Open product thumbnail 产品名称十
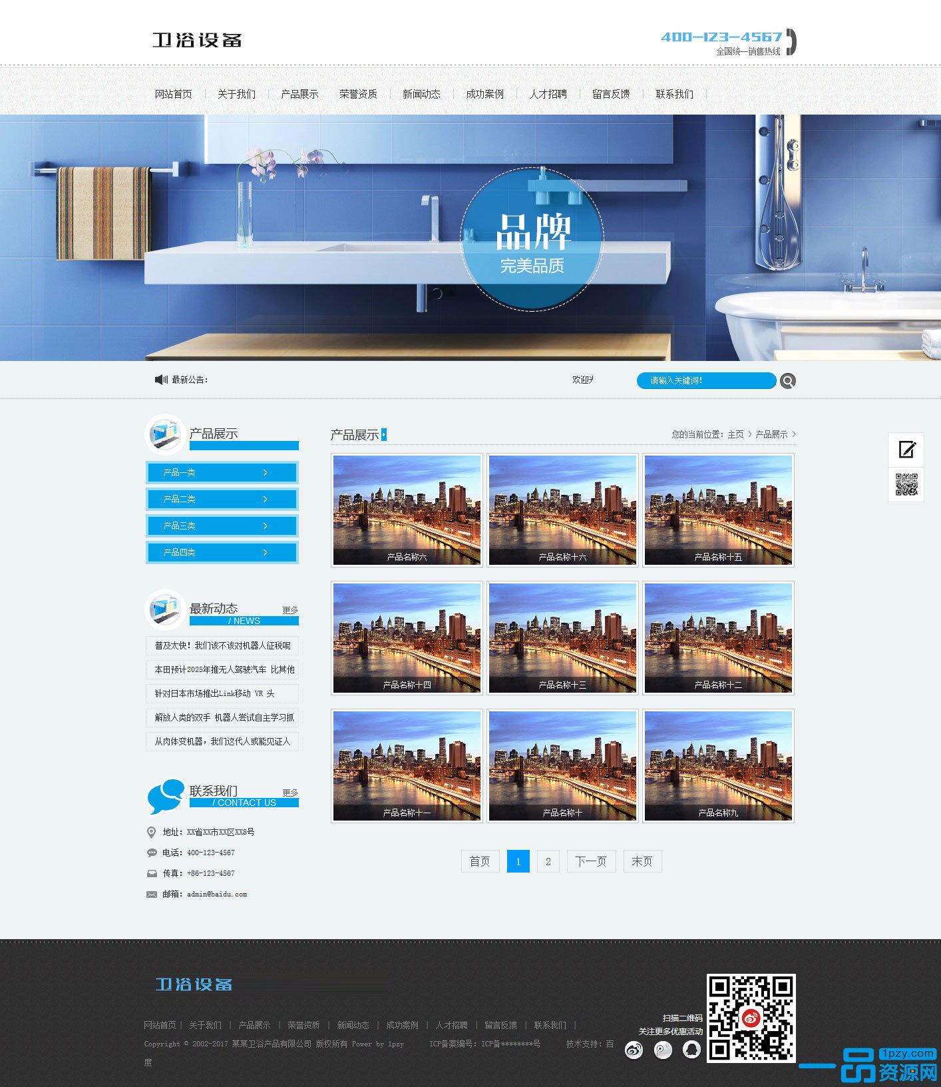The width and height of the screenshot is (941, 1087). 562,766
